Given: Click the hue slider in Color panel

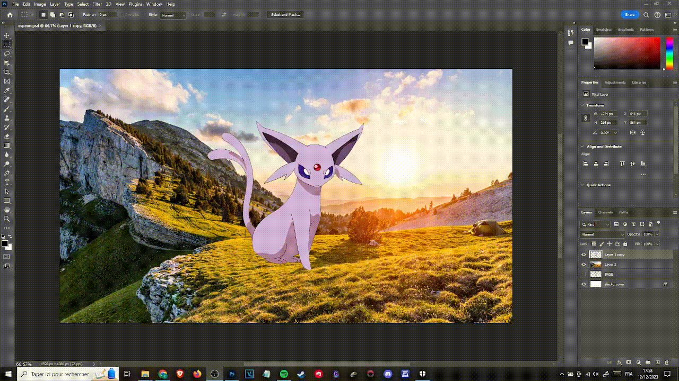Looking at the screenshot, I should pos(669,53).
